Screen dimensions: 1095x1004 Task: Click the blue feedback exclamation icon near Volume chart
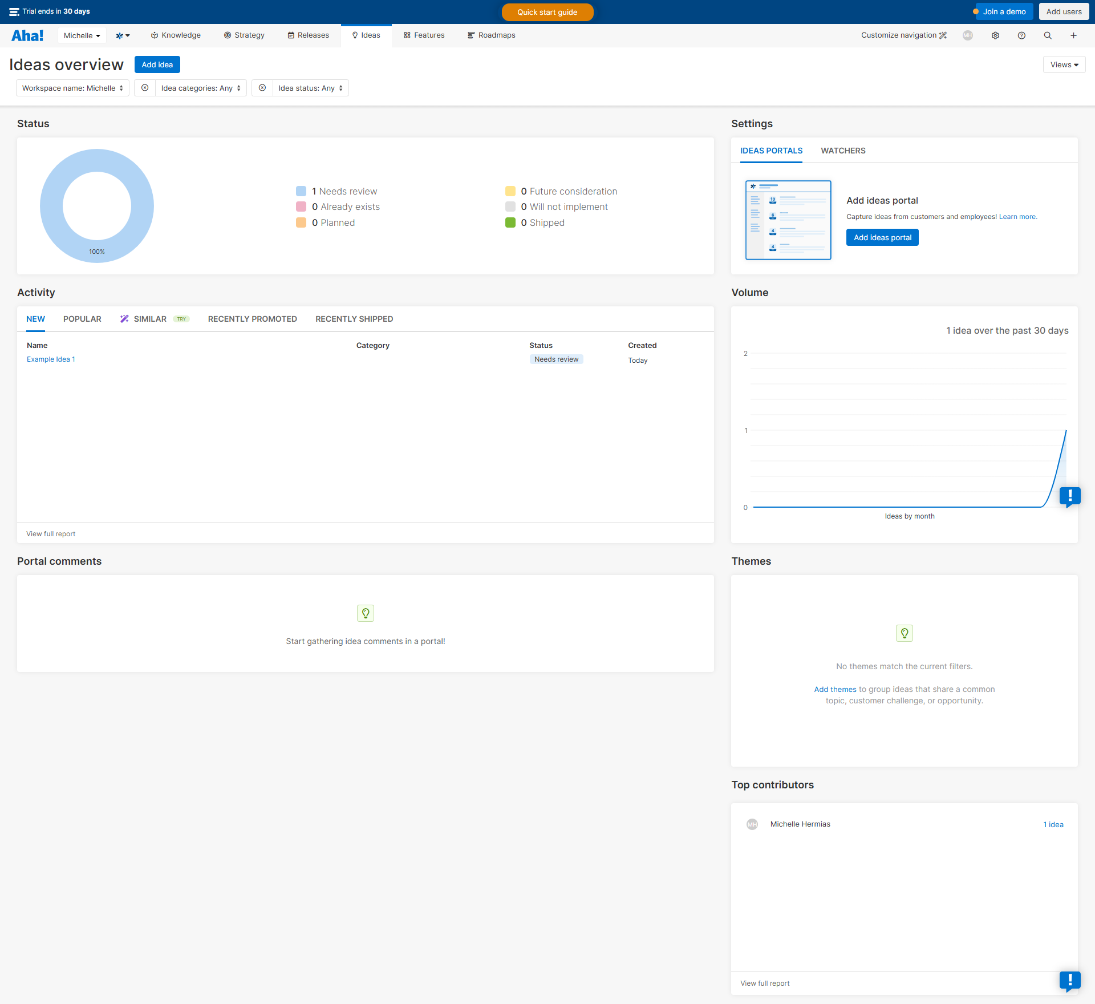point(1069,496)
